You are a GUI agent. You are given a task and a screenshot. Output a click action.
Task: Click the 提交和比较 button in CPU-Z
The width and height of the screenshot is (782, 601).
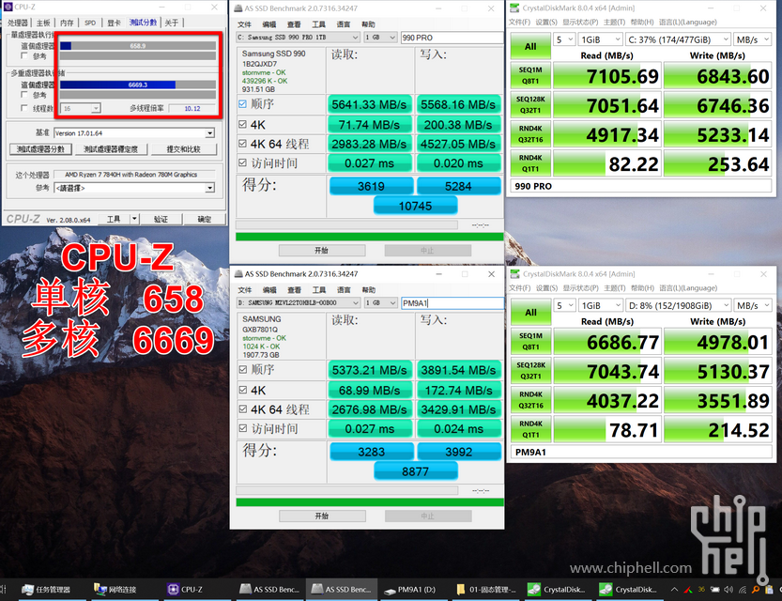click(x=184, y=149)
